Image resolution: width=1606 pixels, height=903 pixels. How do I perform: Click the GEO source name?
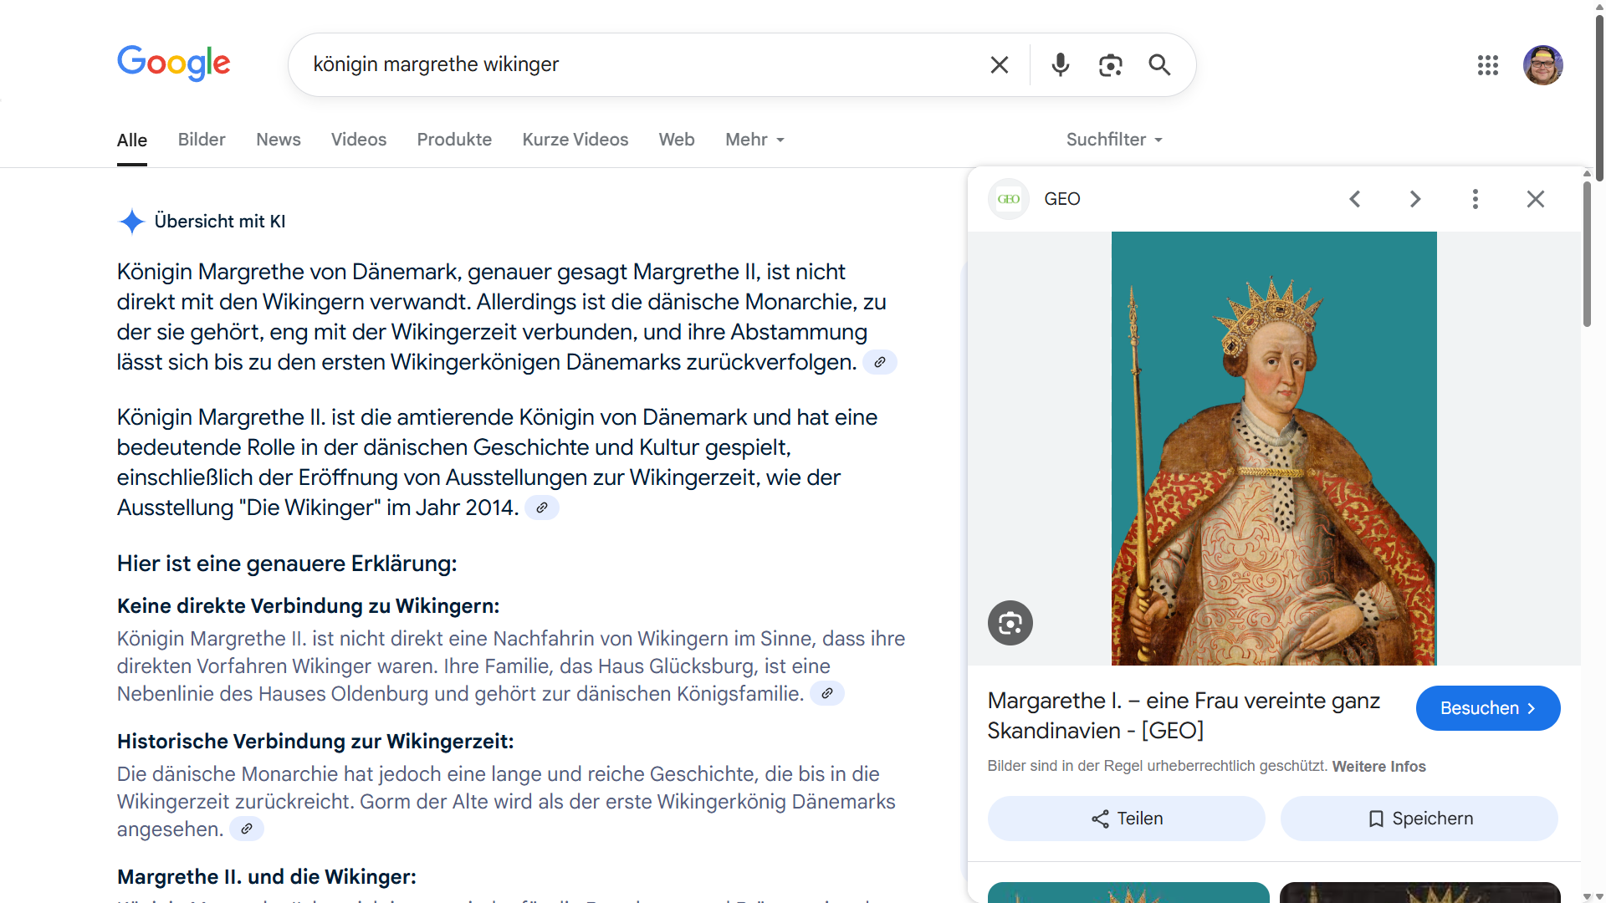(1062, 199)
